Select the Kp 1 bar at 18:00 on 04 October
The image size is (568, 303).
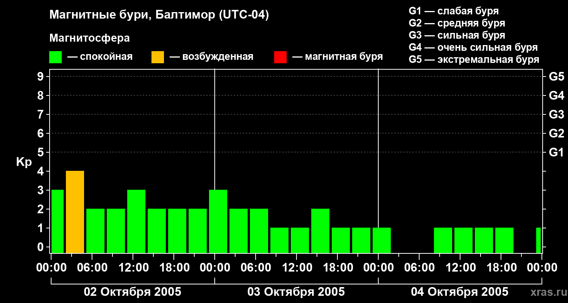coord(504,241)
